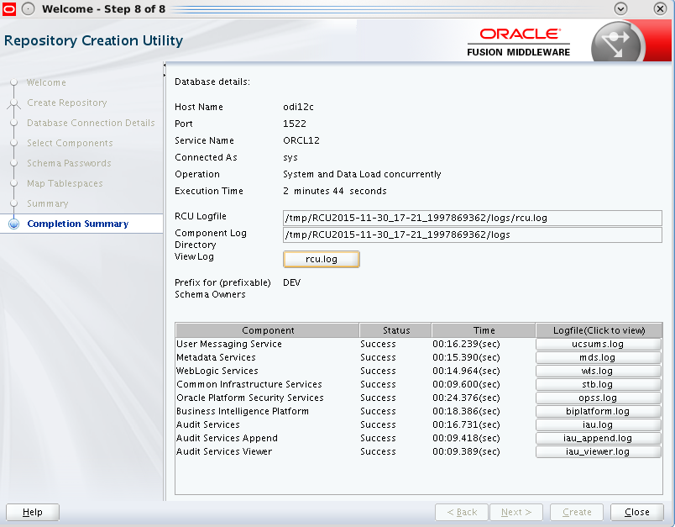Click the Create button
The image size is (675, 527).
click(x=577, y=512)
